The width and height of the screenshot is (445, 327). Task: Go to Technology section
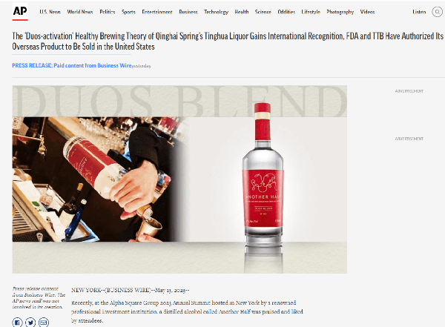tap(217, 12)
